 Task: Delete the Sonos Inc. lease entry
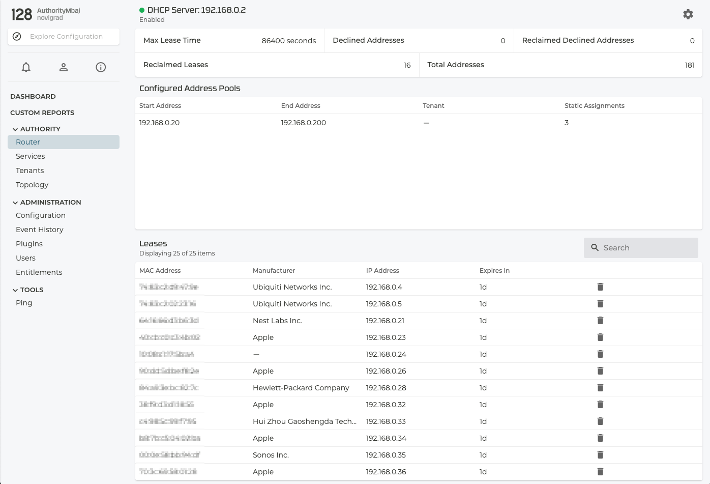tap(600, 455)
